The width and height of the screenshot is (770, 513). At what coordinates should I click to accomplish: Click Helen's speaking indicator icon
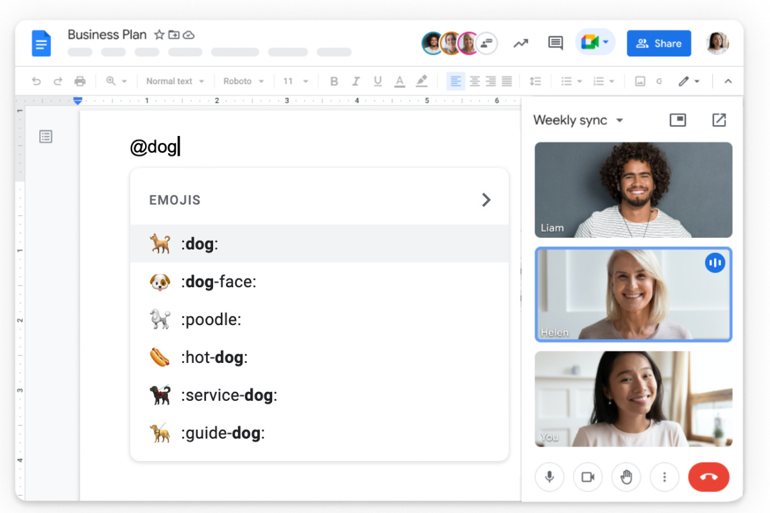pos(715,262)
